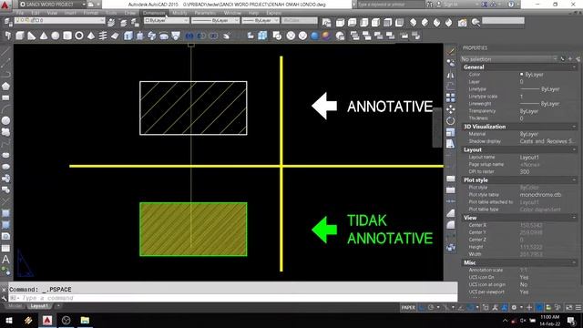Open Windows Start menu

point(8,320)
